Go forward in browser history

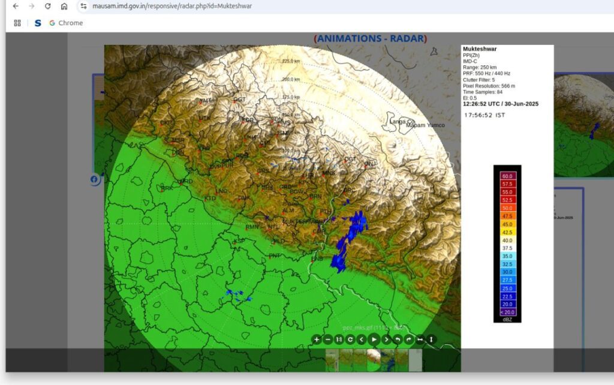click(x=32, y=6)
